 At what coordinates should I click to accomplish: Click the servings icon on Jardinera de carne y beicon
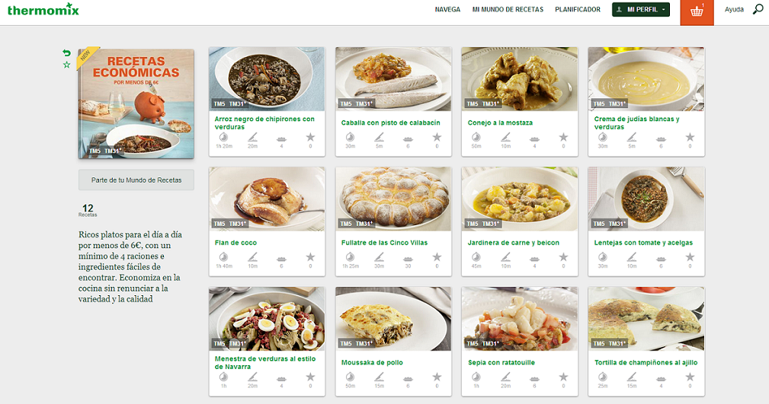[534, 257]
